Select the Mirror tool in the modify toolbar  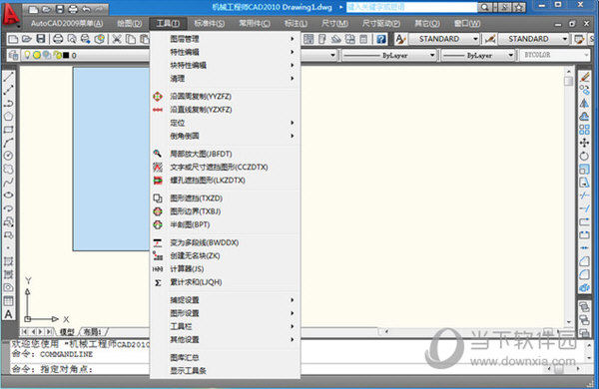584,103
